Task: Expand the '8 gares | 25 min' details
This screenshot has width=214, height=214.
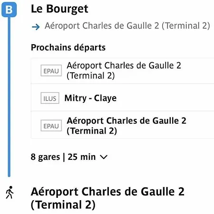Action: point(69,157)
